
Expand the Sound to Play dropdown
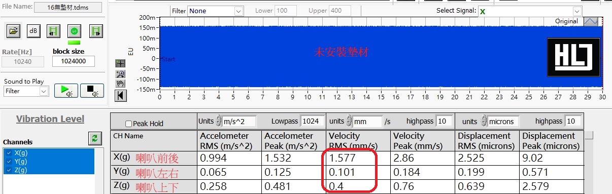tap(26, 91)
